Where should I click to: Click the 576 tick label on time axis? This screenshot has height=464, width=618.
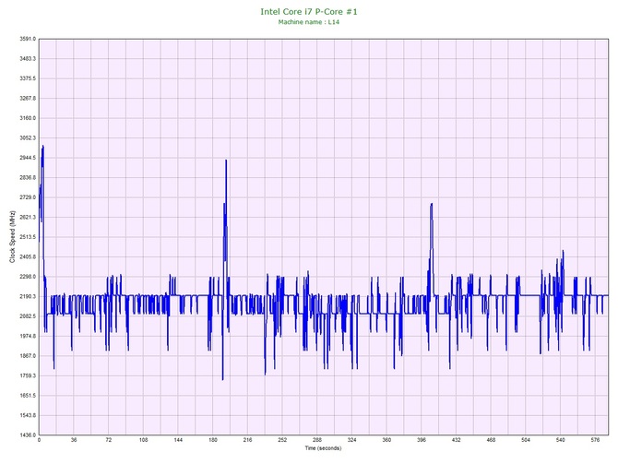coord(595,440)
